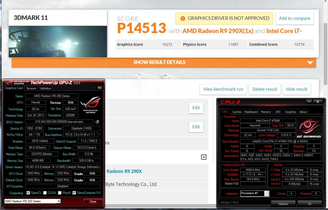Click OK button in CPU-Z
This screenshot has height=210, width=328.
pos(309,204)
